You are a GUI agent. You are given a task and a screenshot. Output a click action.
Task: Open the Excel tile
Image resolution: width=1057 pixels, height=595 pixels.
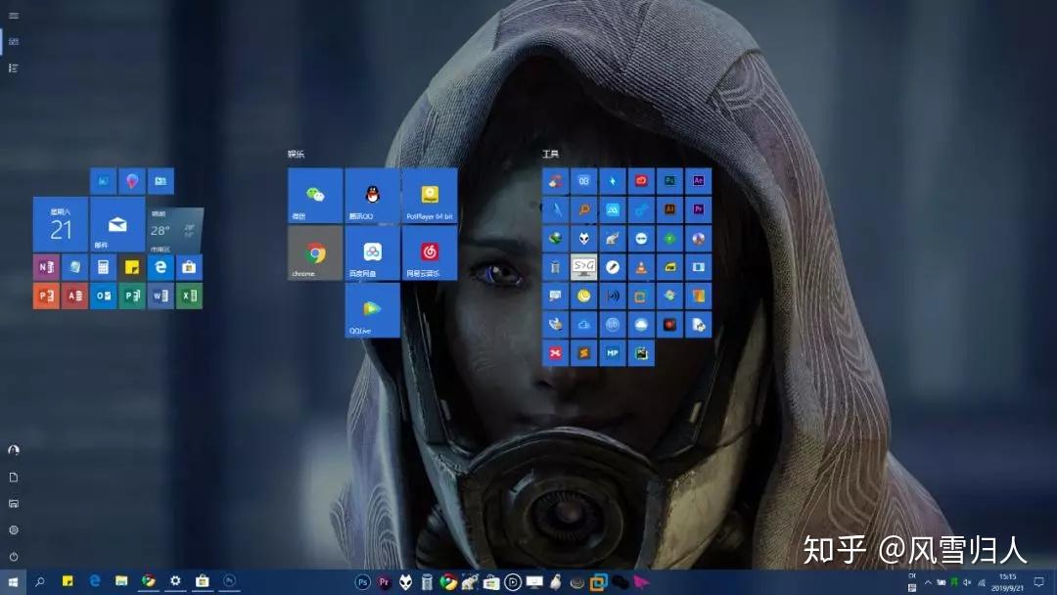tap(189, 296)
